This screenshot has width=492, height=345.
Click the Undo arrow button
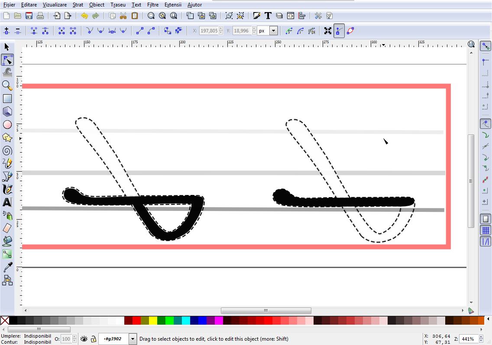coord(84,16)
